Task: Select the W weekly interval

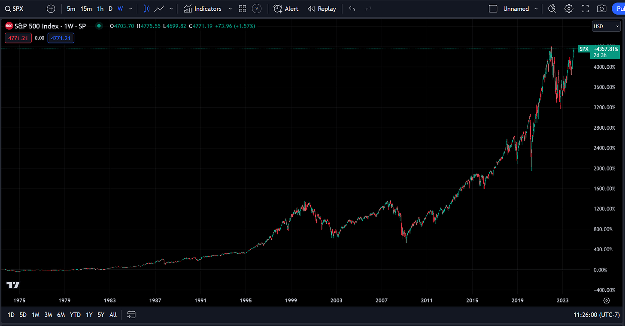Action: coord(120,9)
